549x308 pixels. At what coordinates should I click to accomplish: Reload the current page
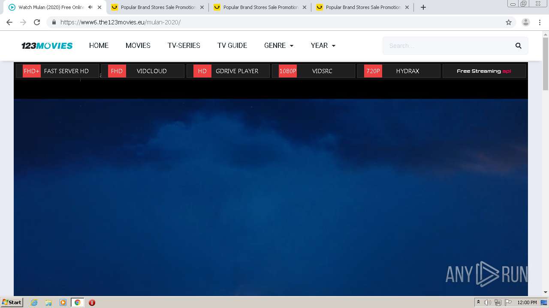(x=37, y=22)
